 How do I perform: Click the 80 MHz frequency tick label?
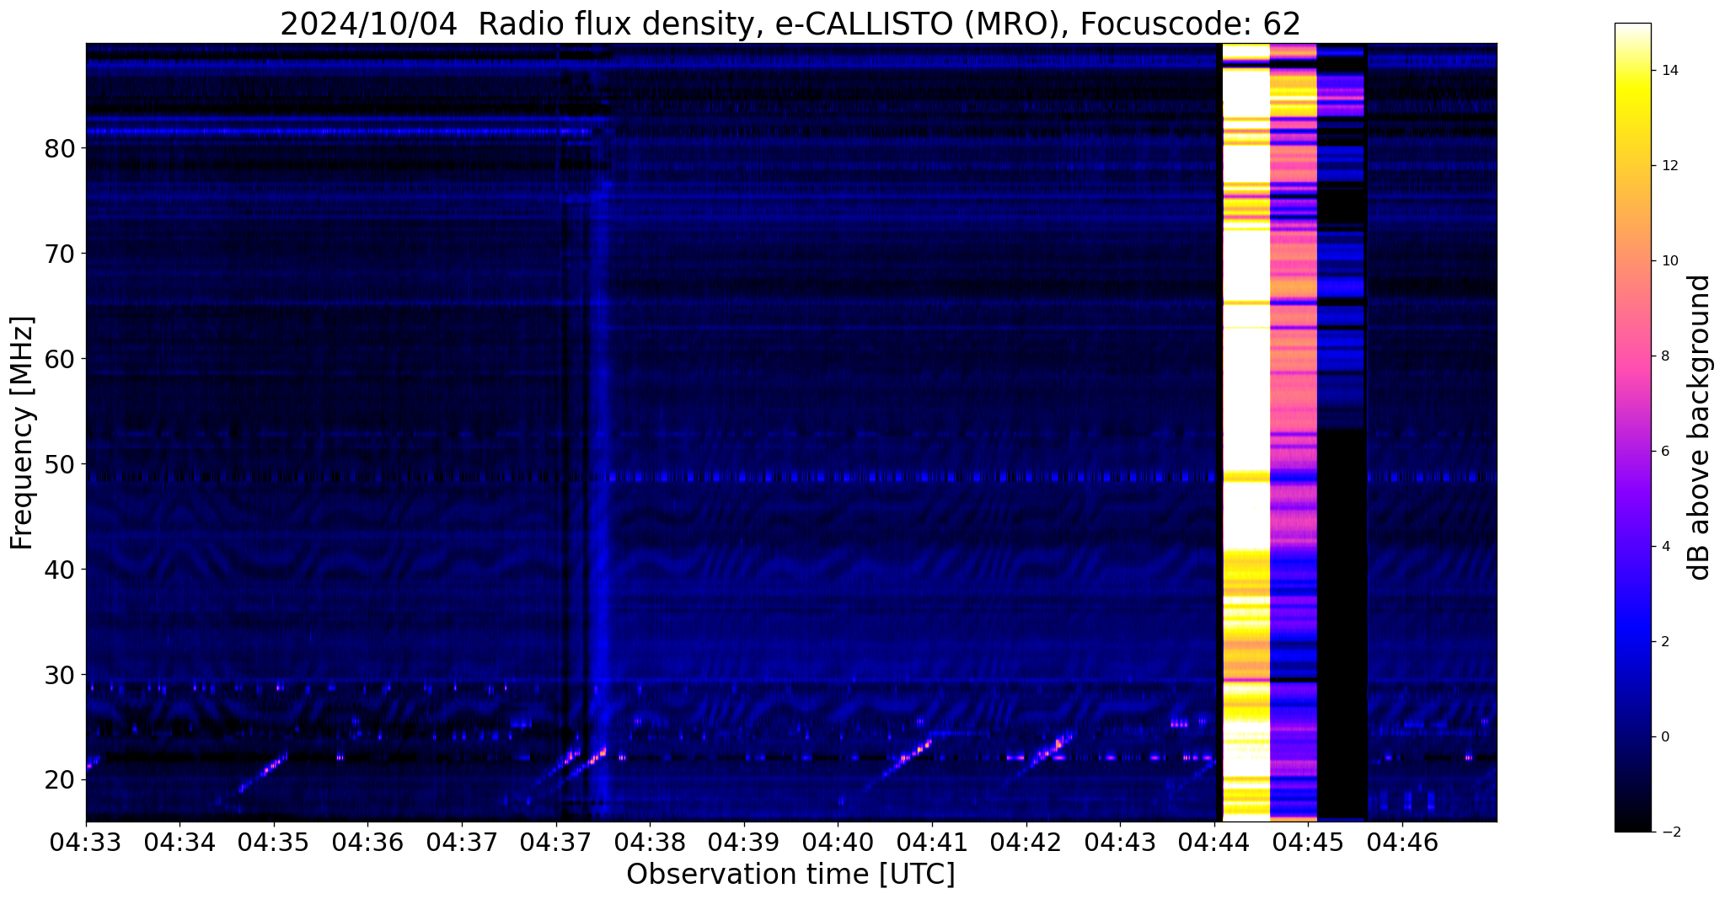pos(59,148)
